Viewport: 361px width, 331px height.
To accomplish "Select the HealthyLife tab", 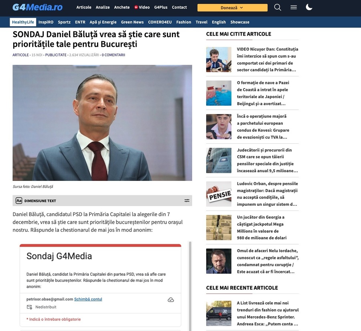I will (23, 22).
